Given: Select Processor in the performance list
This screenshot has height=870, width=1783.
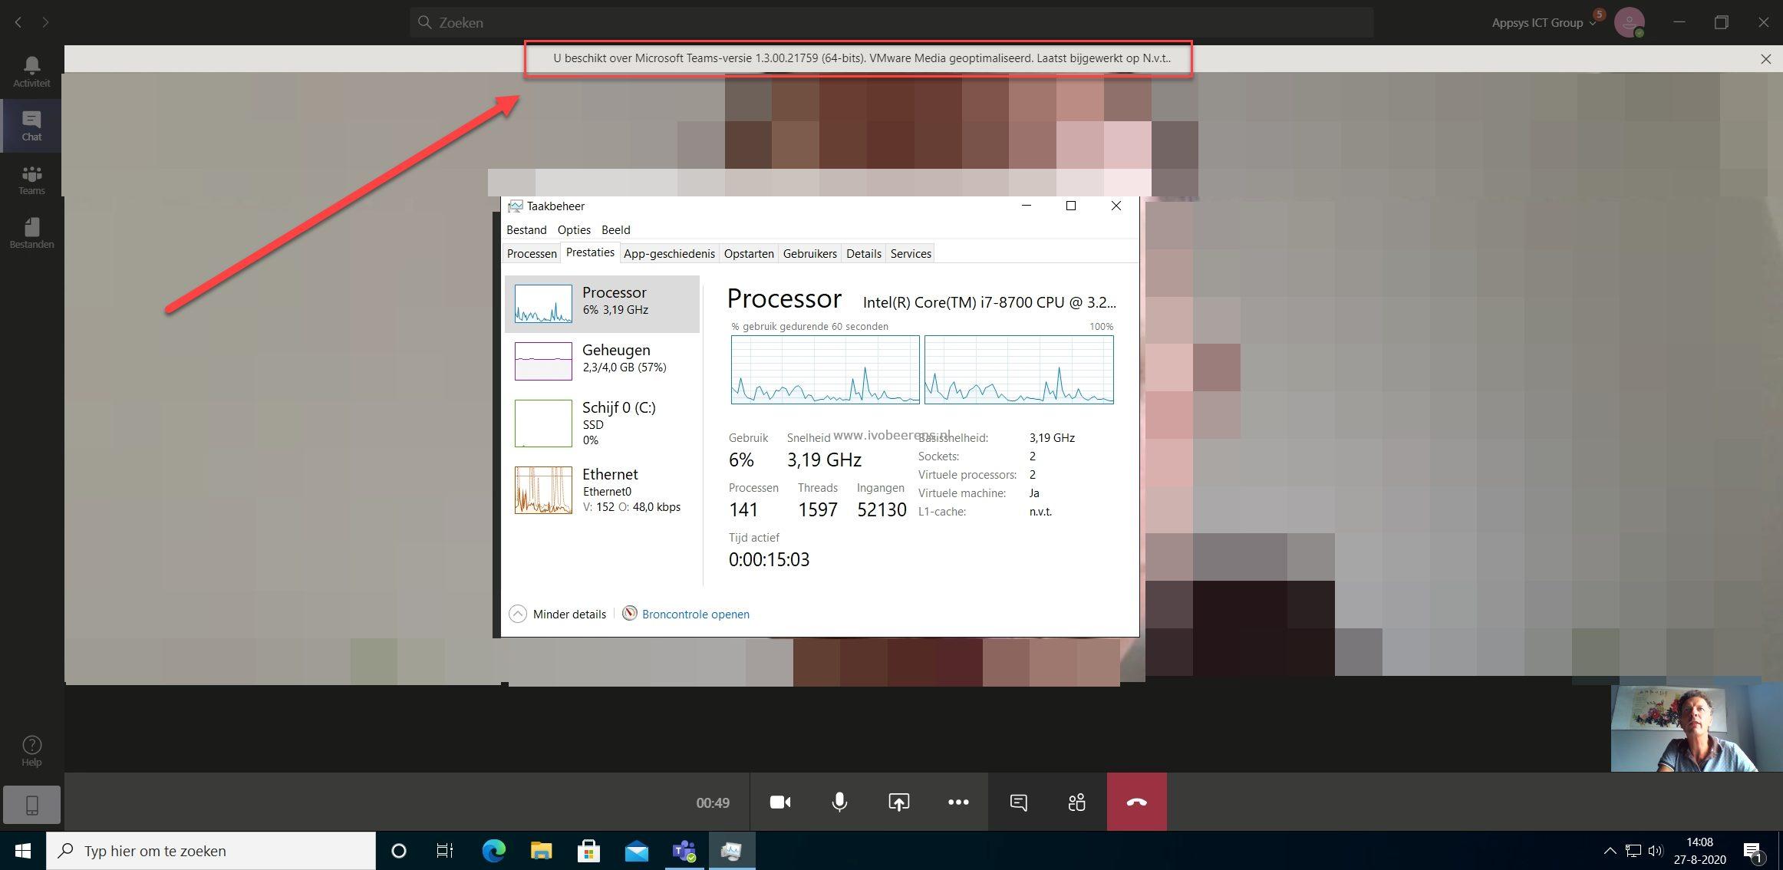Looking at the screenshot, I should tap(602, 303).
